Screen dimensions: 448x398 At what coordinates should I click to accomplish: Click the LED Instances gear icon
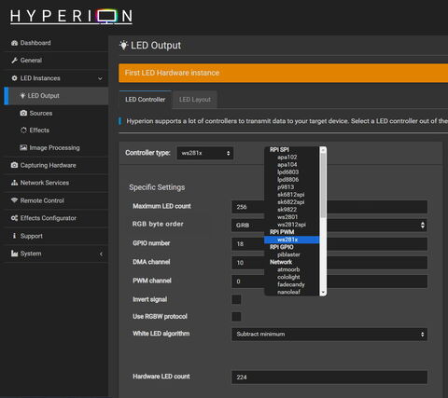(x=14, y=78)
